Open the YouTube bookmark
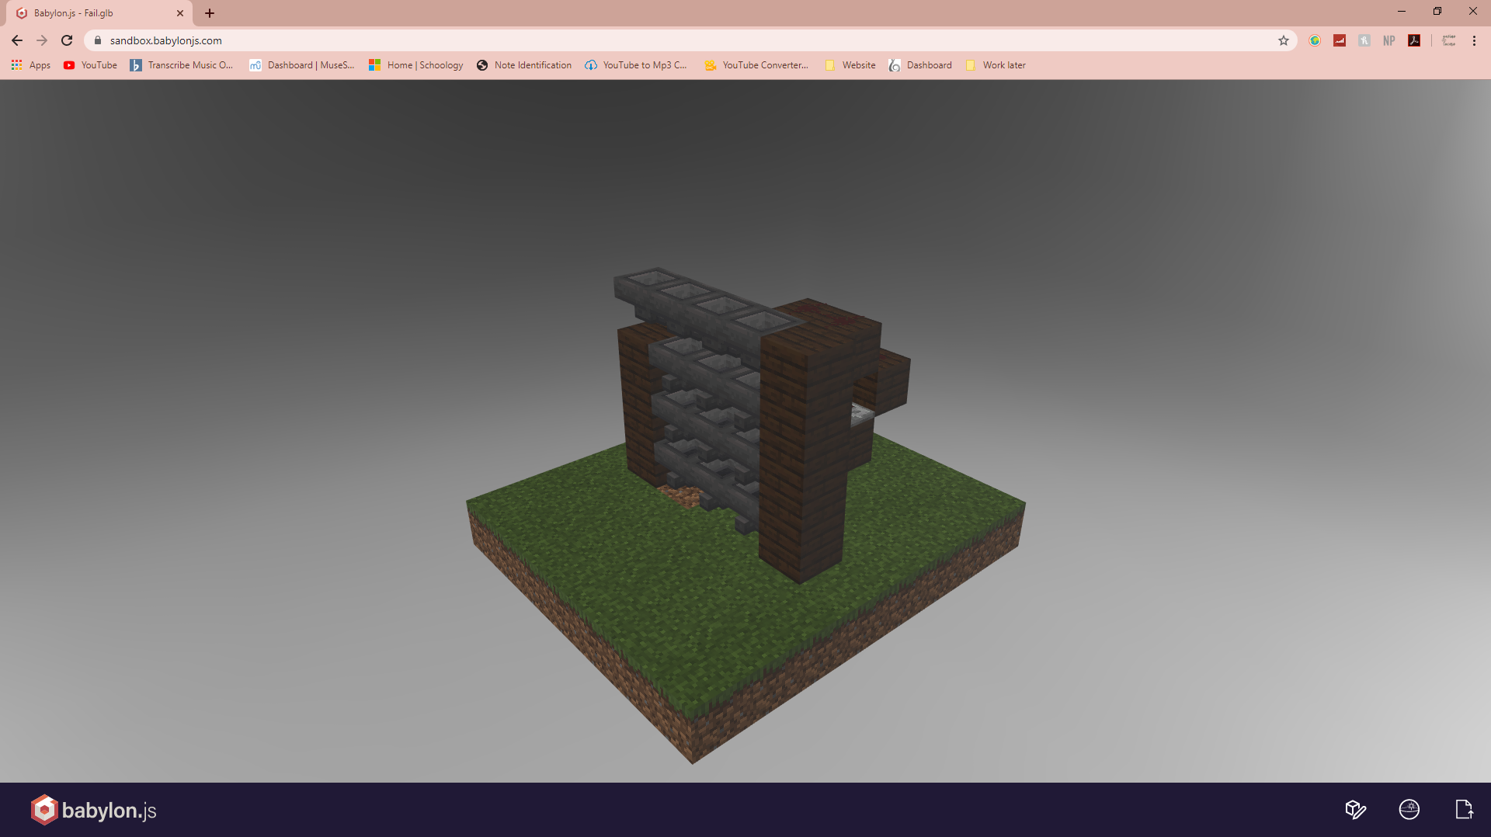The height and width of the screenshot is (837, 1491). (91, 65)
